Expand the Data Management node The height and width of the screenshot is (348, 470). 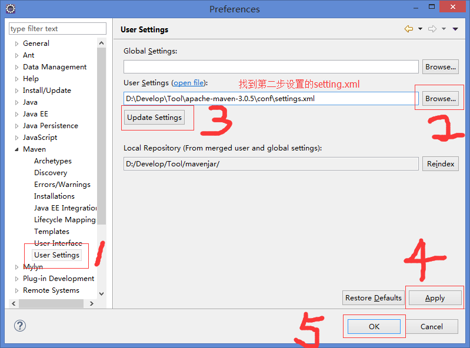(x=16, y=67)
